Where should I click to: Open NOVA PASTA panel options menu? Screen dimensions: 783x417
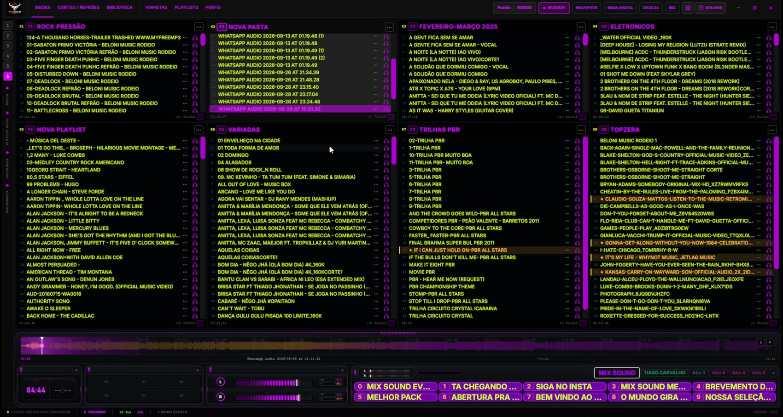(389, 27)
